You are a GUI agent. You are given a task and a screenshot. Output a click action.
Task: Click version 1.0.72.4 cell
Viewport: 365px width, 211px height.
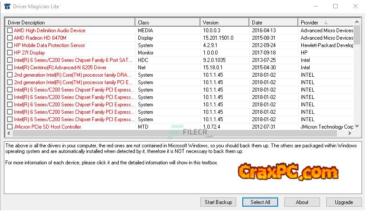coord(212,127)
